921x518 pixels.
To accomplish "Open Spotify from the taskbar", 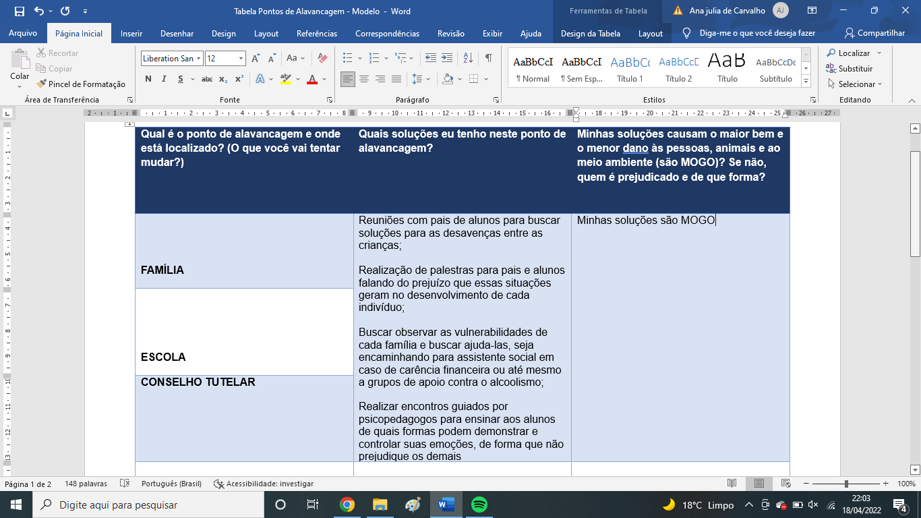I will (479, 505).
